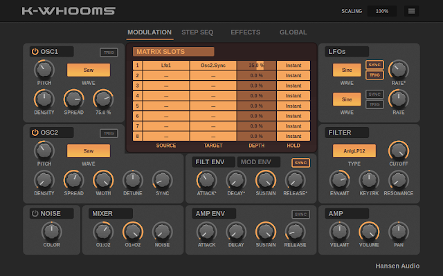Click the AMP VOLUME knob

[369, 232]
